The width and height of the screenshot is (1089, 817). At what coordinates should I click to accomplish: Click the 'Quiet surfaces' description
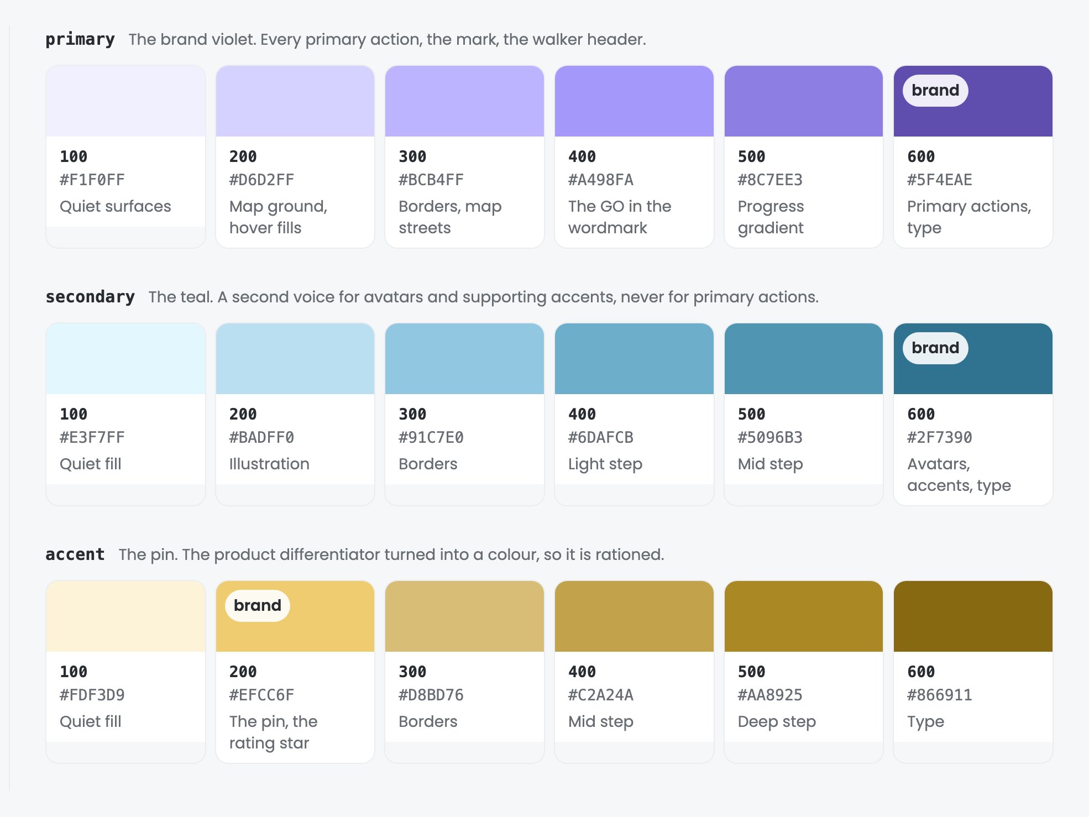click(x=116, y=206)
